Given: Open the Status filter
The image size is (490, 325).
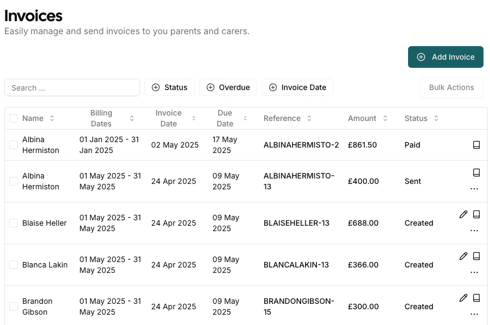Looking at the screenshot, I should coord(169,87).
